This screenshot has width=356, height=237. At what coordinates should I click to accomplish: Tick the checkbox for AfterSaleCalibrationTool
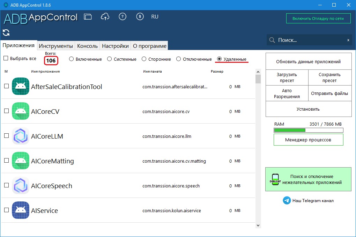pyautogui.click(x=7, y=86)
